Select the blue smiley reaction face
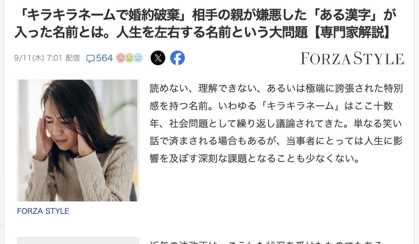Viewport: 419px width, 244px height. [x=138, y=58]
